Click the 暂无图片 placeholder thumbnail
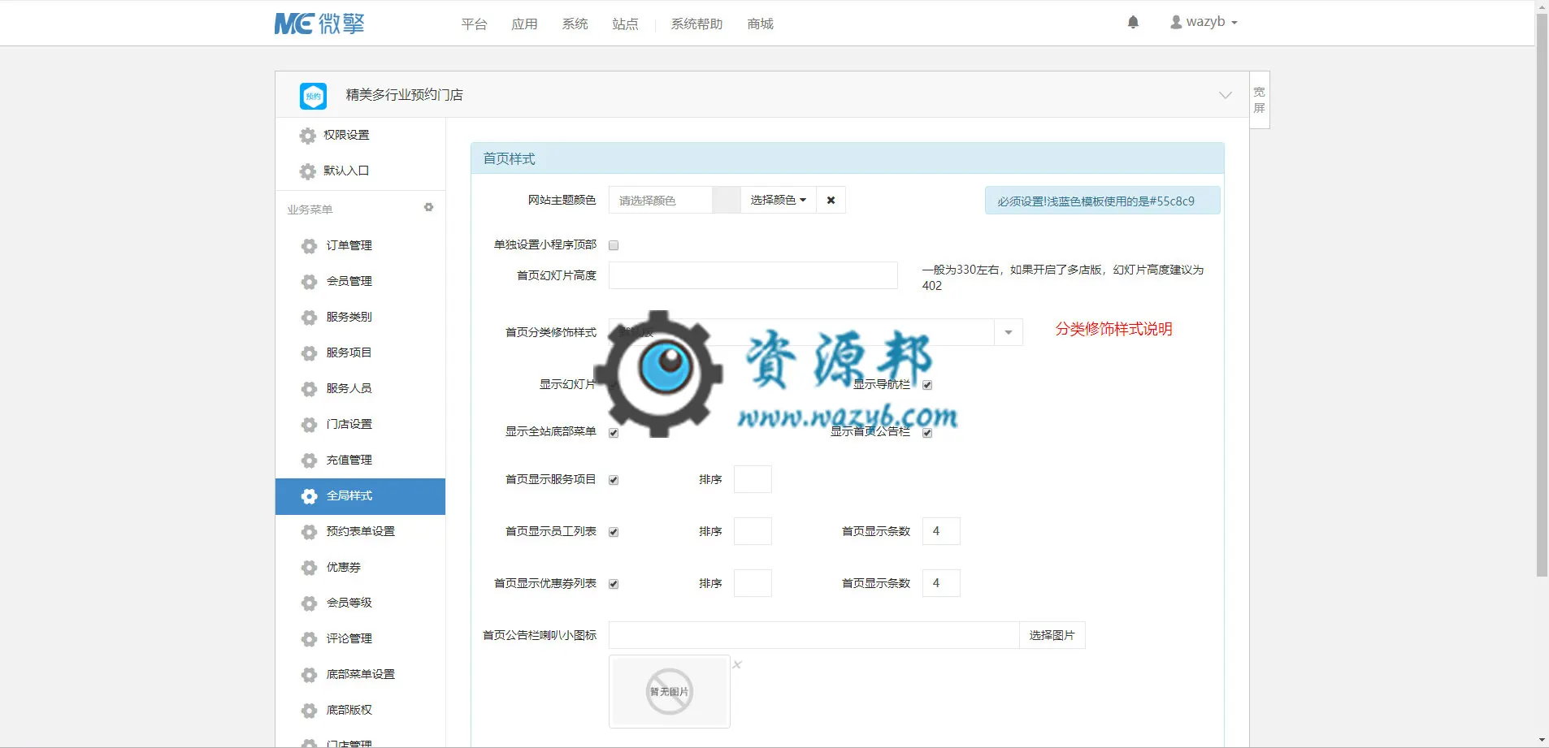This screenshot has height=748, width=1549. pos(670,692)
